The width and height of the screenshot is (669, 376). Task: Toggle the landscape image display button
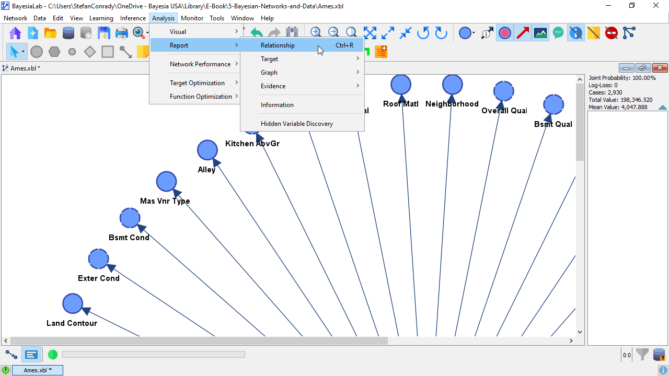540,33
